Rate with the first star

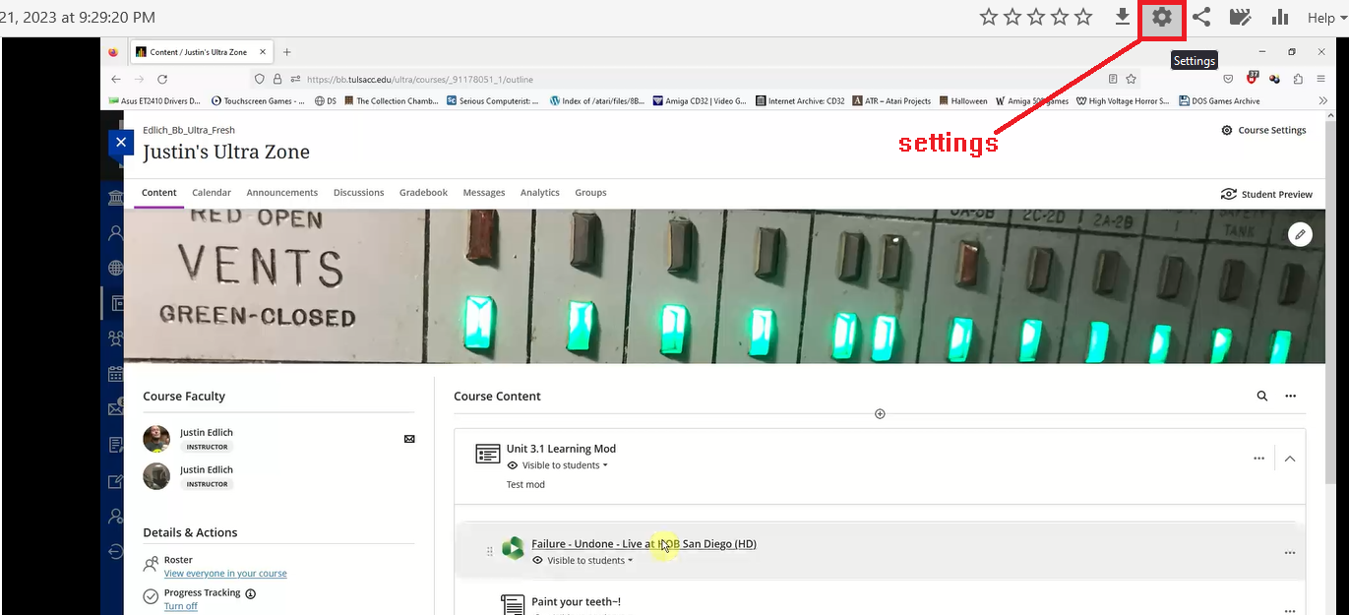click(989, 17)
